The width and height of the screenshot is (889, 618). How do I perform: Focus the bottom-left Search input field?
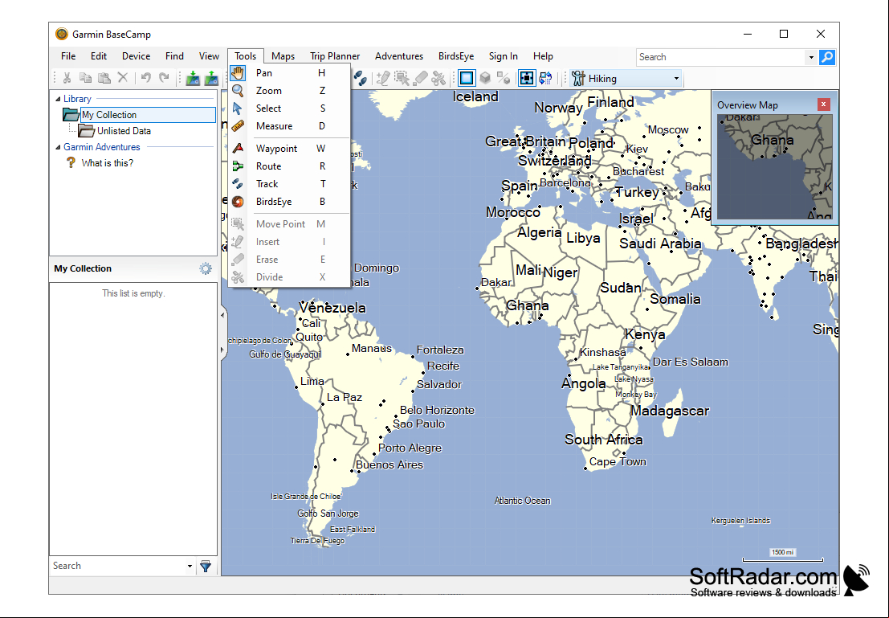[x=117, y=566]
